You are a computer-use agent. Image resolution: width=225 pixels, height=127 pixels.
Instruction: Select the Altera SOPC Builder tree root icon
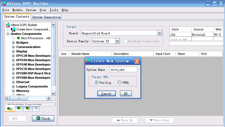click(8, 25)
